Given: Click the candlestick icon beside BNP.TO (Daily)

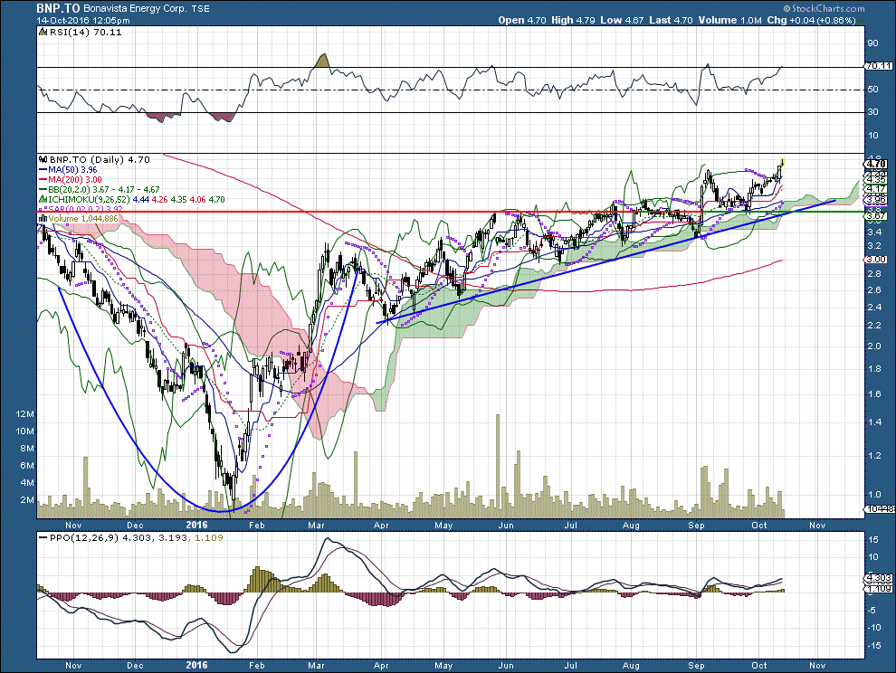Looking at the screenshot, I should tap(43, 160).
